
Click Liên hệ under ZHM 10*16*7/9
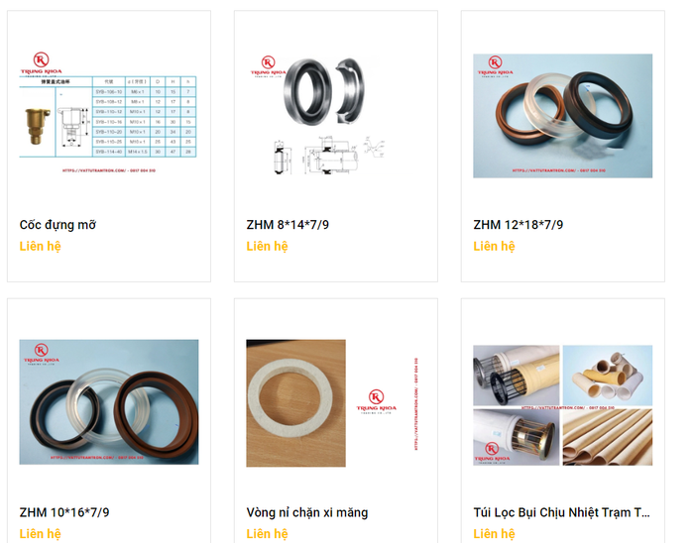pyautogui.click(x=41, y=534)
